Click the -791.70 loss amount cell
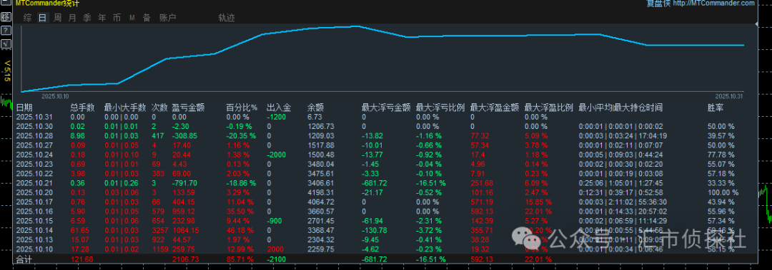The image size is (772, 270). click(184, 182)
